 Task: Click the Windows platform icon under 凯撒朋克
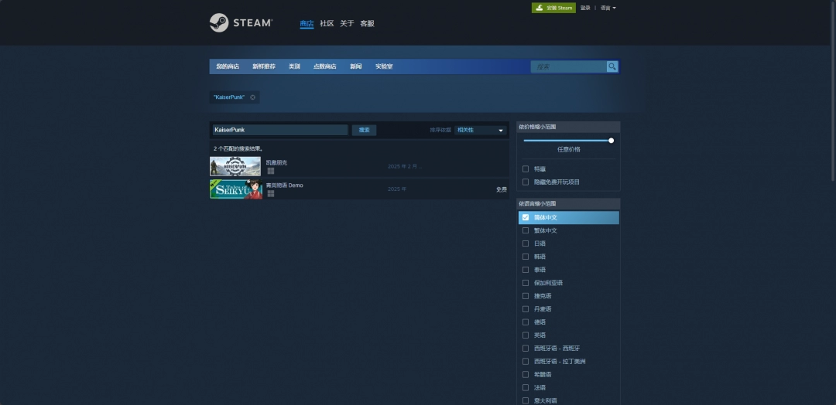coord(271,171)
